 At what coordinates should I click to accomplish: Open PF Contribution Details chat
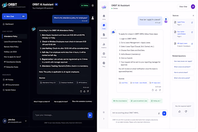click(x=12, y=62)
